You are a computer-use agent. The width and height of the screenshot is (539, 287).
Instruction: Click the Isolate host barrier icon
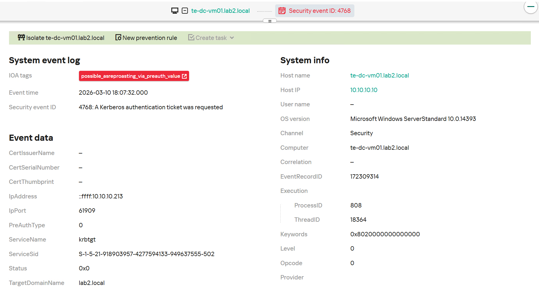click(21, 38)
